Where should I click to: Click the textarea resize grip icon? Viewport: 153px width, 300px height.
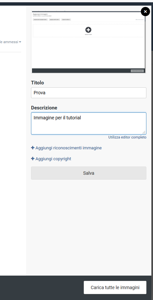pos(144,132)
